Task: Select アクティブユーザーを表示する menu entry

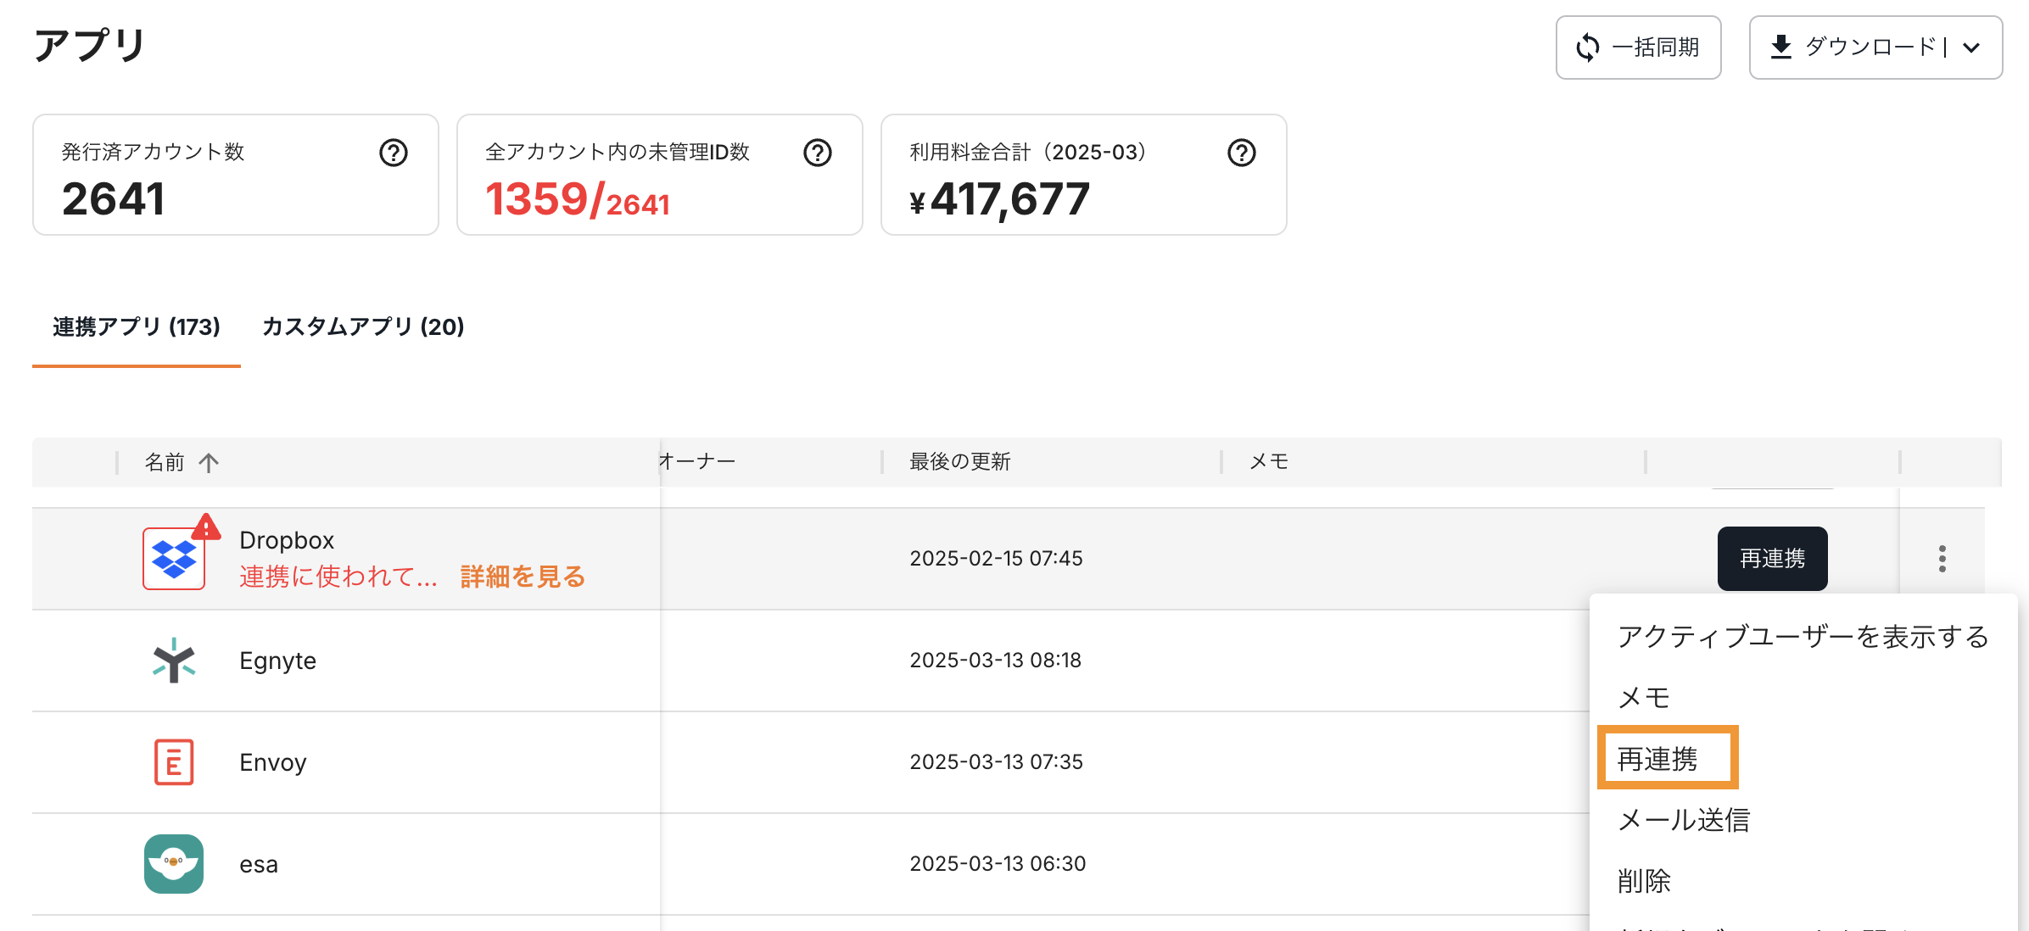Action: [1803, 636]
